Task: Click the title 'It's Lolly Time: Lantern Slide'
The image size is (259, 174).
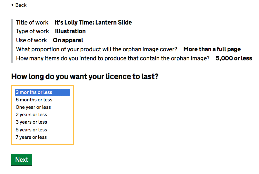Action: pyautogui.click(x=93, y=23)
